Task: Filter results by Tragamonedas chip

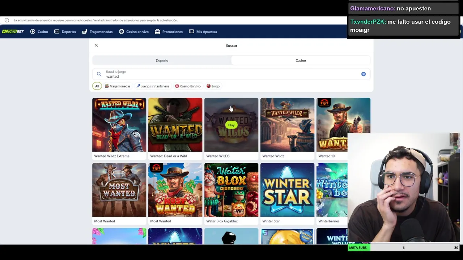Action: [118, 86]
